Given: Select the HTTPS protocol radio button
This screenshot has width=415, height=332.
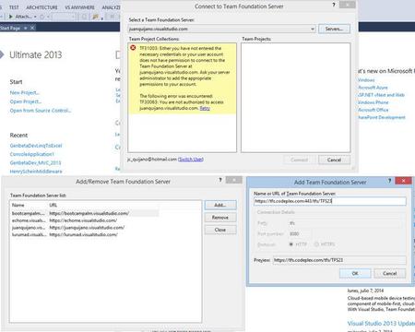Looking at the screenshot, I should [x=316, y=244].
